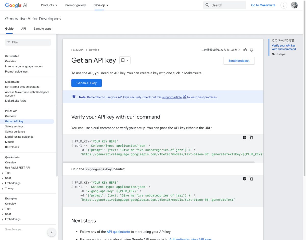Toggle dark theme on x-goog-api-key code block
The image size is (306, 240).
coord(245,179)
